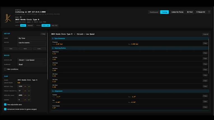Image resolution: width=214 pixels, height=120 pixels.
Task: Open the Port settings button
Action: click(x=190, y=12)
